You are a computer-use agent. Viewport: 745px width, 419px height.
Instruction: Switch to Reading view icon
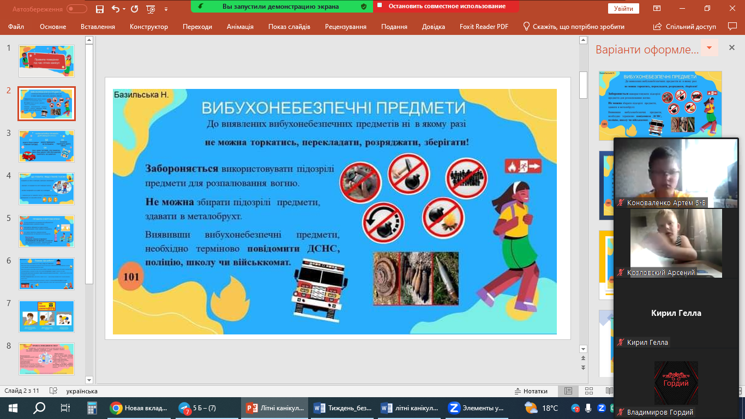(x=609, y=391)
